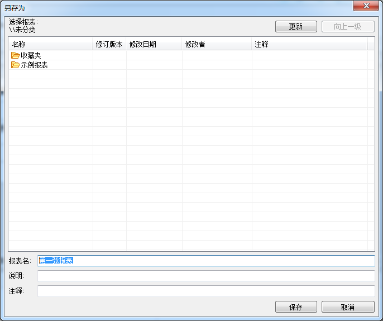
Task: Sort by the 名称 column header
Action: [51, 44]
